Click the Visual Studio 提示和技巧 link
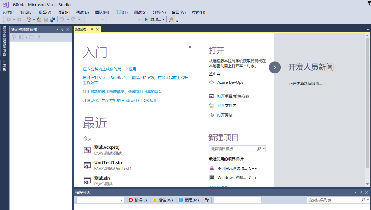371x210 pixels. click(x=136, y=80)
